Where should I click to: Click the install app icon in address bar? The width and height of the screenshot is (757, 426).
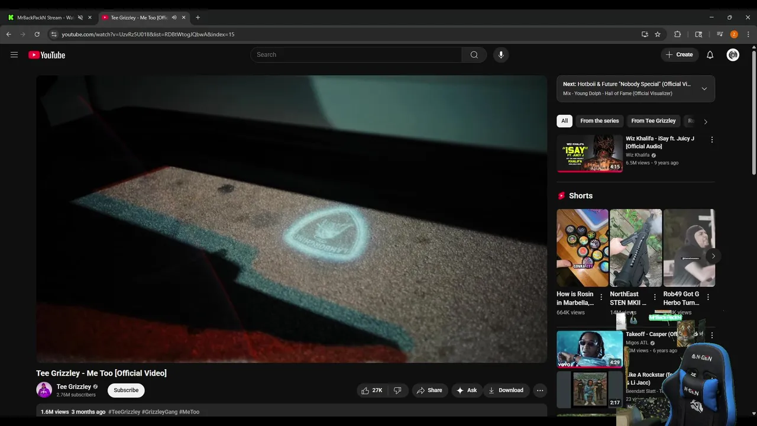(x=645, y=34)
